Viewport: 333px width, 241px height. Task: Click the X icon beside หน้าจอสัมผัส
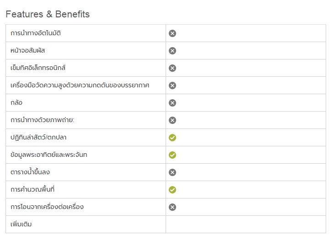pyautogui.click(x=172, y=51)
